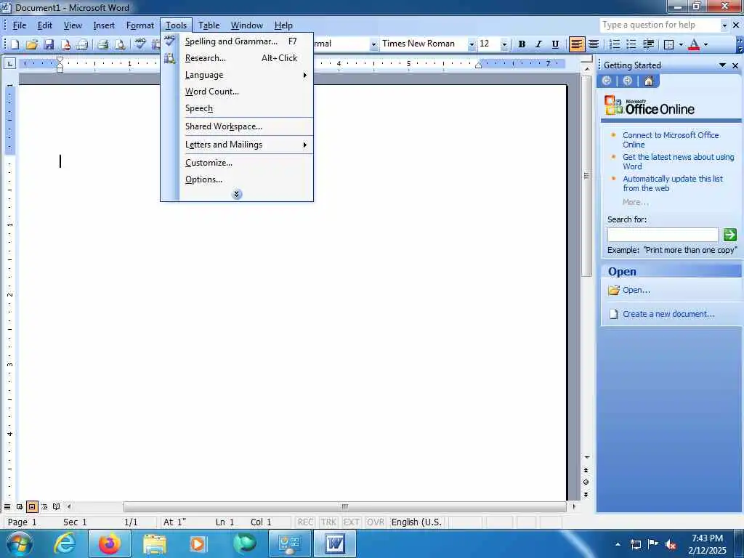Click the Print toolbar icon
The width and height of the screenshot is (744, 558).
coord(103,44)
